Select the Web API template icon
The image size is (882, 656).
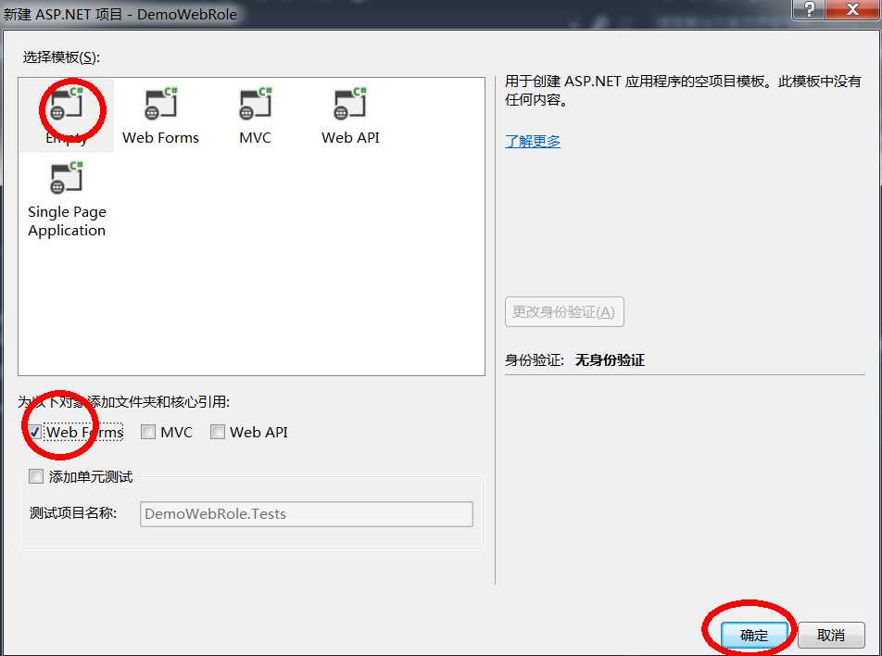click(350, 104)
